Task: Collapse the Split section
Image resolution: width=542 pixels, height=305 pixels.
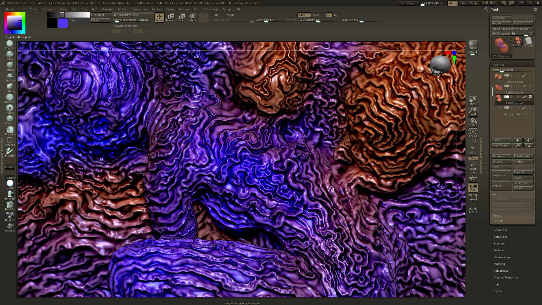Action: coord(495,194)
